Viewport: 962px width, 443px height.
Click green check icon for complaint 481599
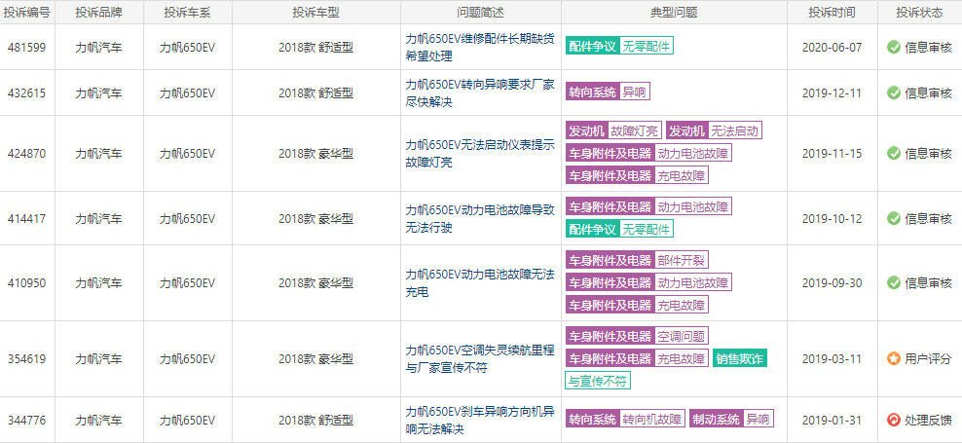point(893,48)
